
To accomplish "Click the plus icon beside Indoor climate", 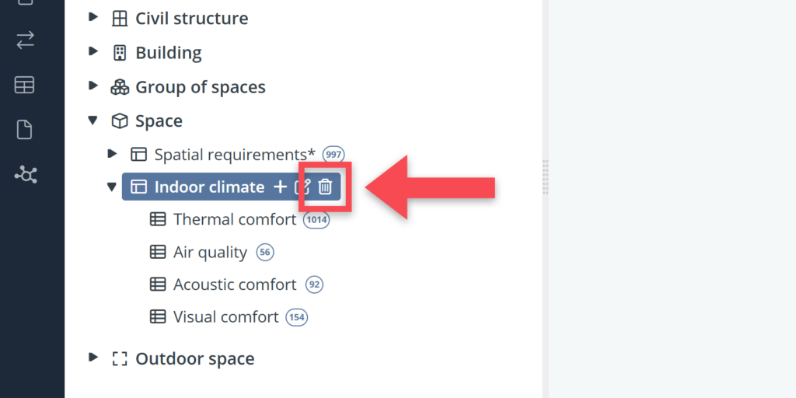I will [x=280, y=187].
